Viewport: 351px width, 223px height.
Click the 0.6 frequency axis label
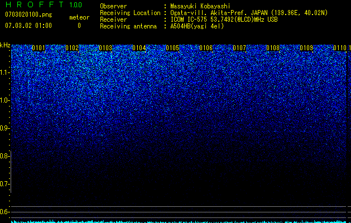coord(4,212)
